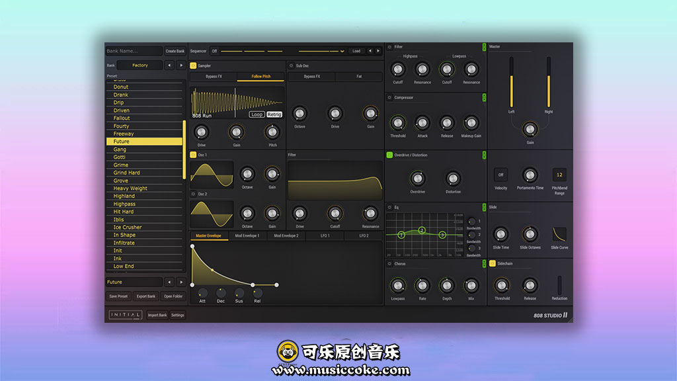
Task: Click the Slide Curve shape icon
Action: 559,234
